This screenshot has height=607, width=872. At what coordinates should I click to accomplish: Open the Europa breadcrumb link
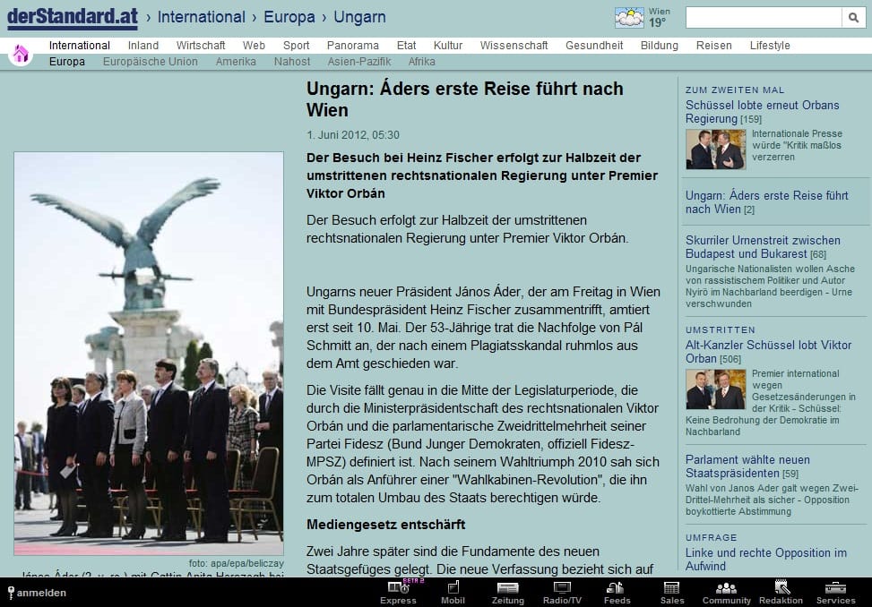[289, 17]
